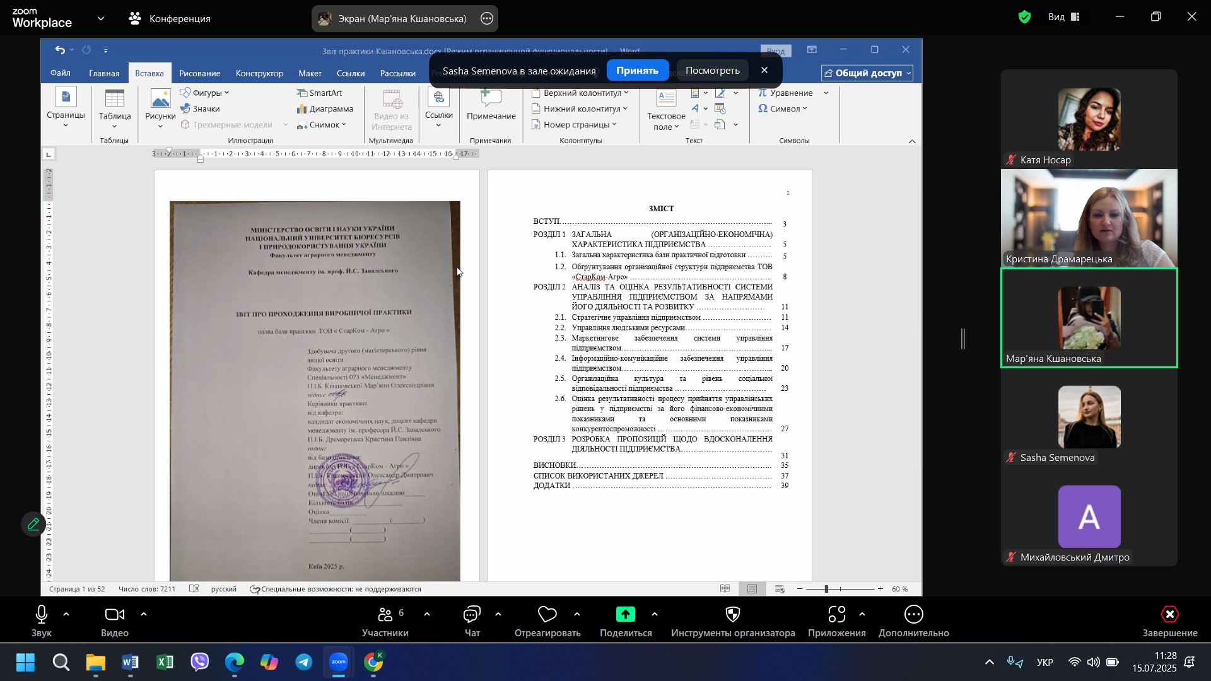
Task: Open the Organizer tools shield icon
Action: tap(732, 615)
